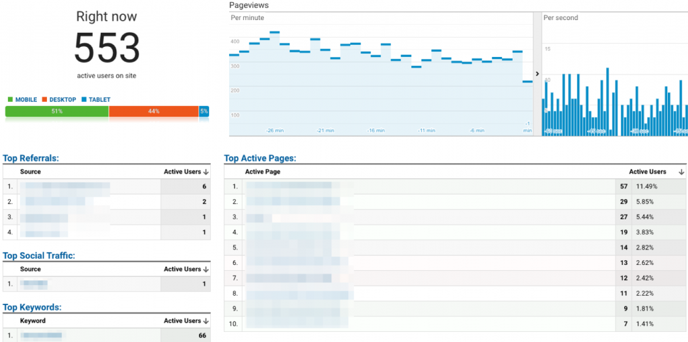Click sort arrow in Top Social Traffic Active Users header
Viewport: 688px width, 342px height.
click(206, 270)
